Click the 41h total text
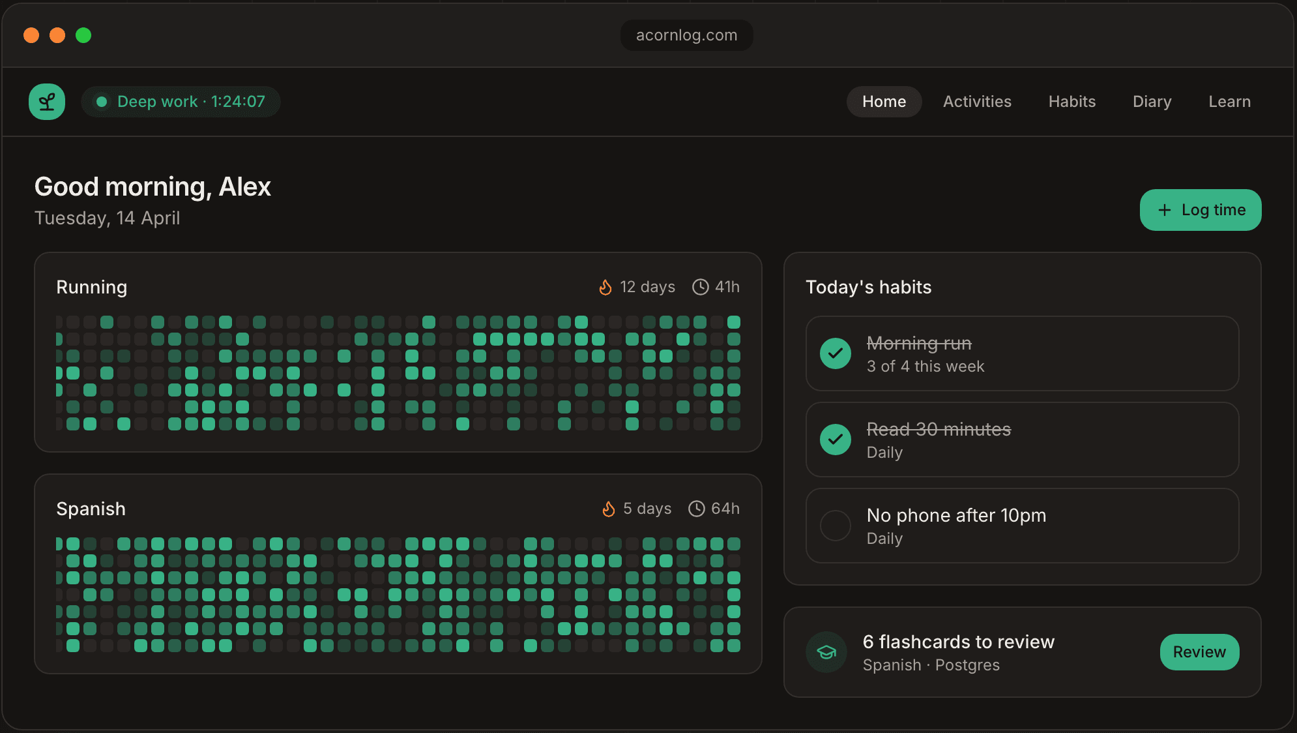The width and height of the screenshot is (1297, 733). tap(727, 287)
